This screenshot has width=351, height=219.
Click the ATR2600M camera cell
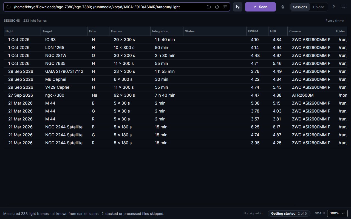303,95
